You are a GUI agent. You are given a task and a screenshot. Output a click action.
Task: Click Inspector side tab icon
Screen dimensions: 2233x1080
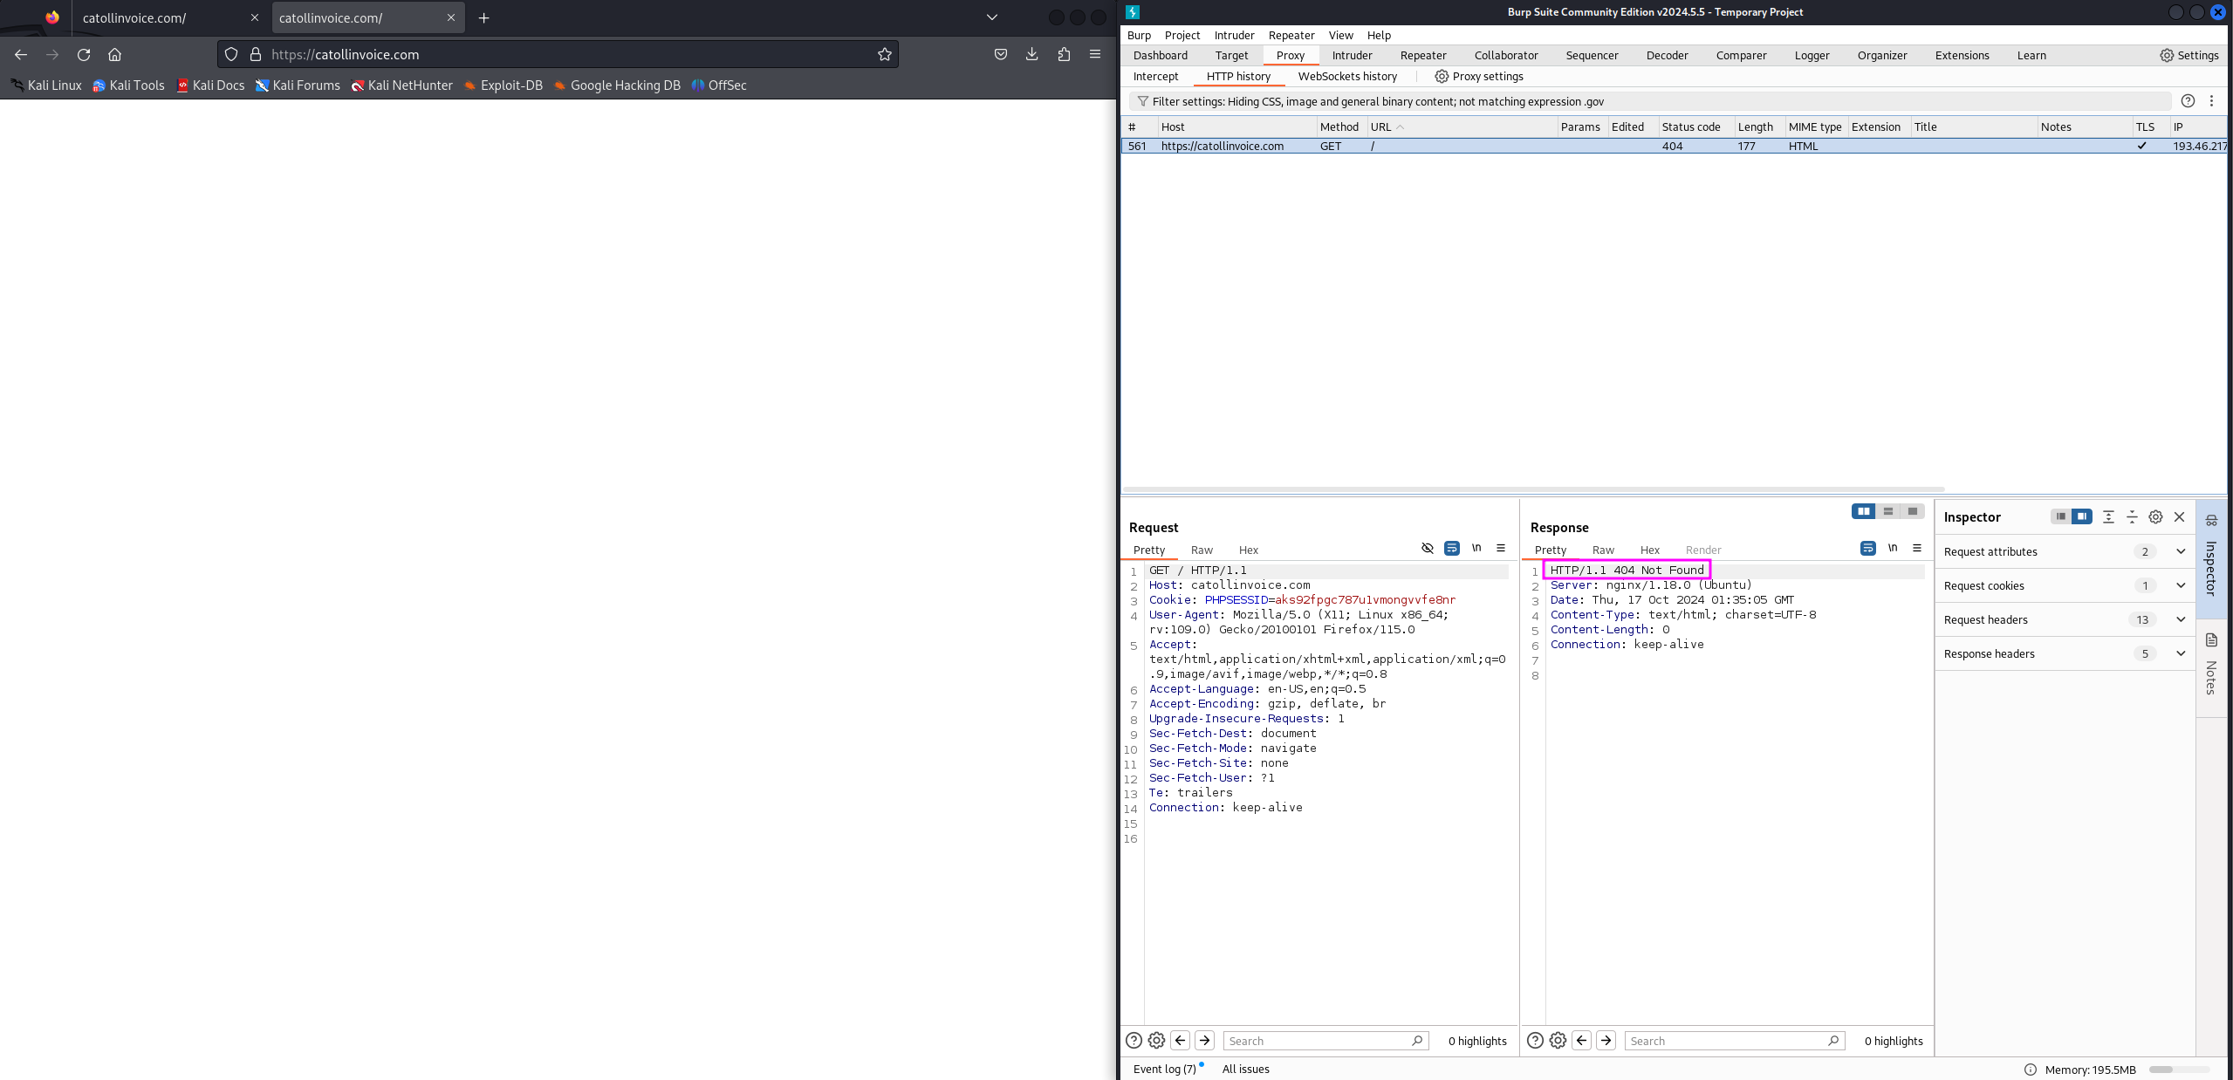pos(2211,520)
